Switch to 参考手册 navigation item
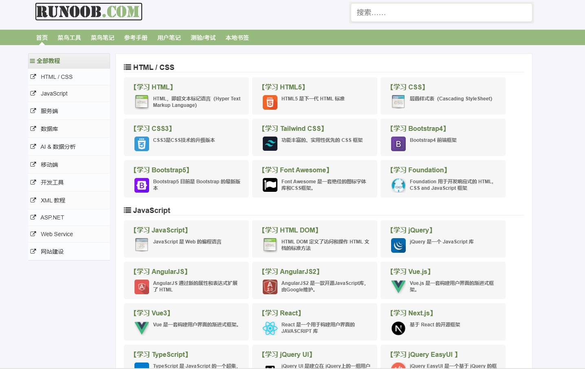Screen dimensions: 585x369 tap(136, 38)
